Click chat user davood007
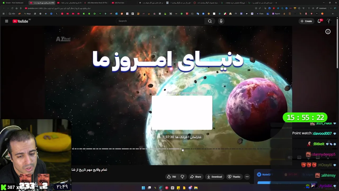The width and height of the screenshot is (339, 191). coord(322,133)
